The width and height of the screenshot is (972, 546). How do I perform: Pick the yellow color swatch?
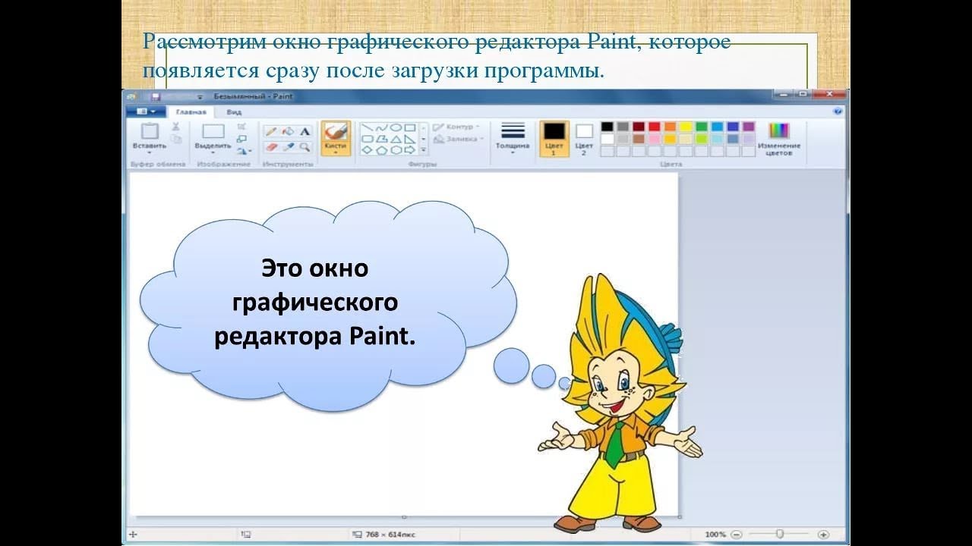pyautogui.click(x=686, y=127)
